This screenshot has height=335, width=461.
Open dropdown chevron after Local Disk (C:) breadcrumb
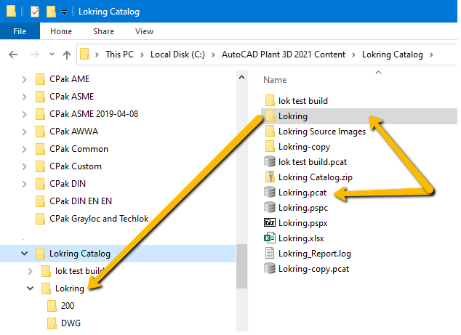213,55
